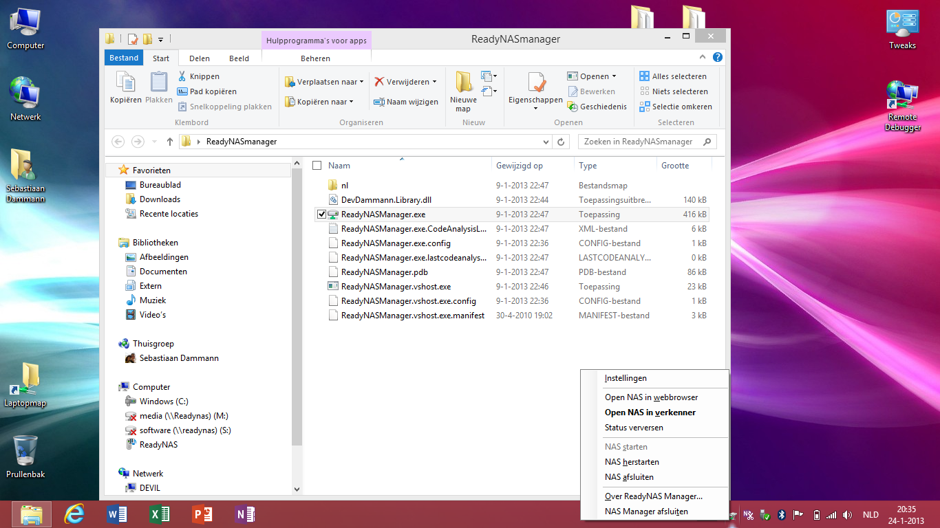Click the Tweaks desktop icon

pos(902,30)
